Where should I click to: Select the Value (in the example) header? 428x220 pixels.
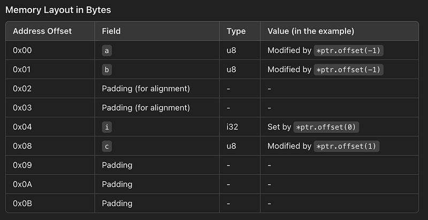pyautogui.click(x=311, y=31)
